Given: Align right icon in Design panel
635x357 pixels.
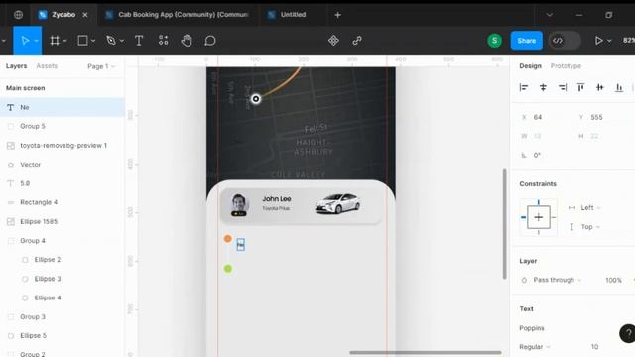Looking at the screenshot, I should 563,87.
